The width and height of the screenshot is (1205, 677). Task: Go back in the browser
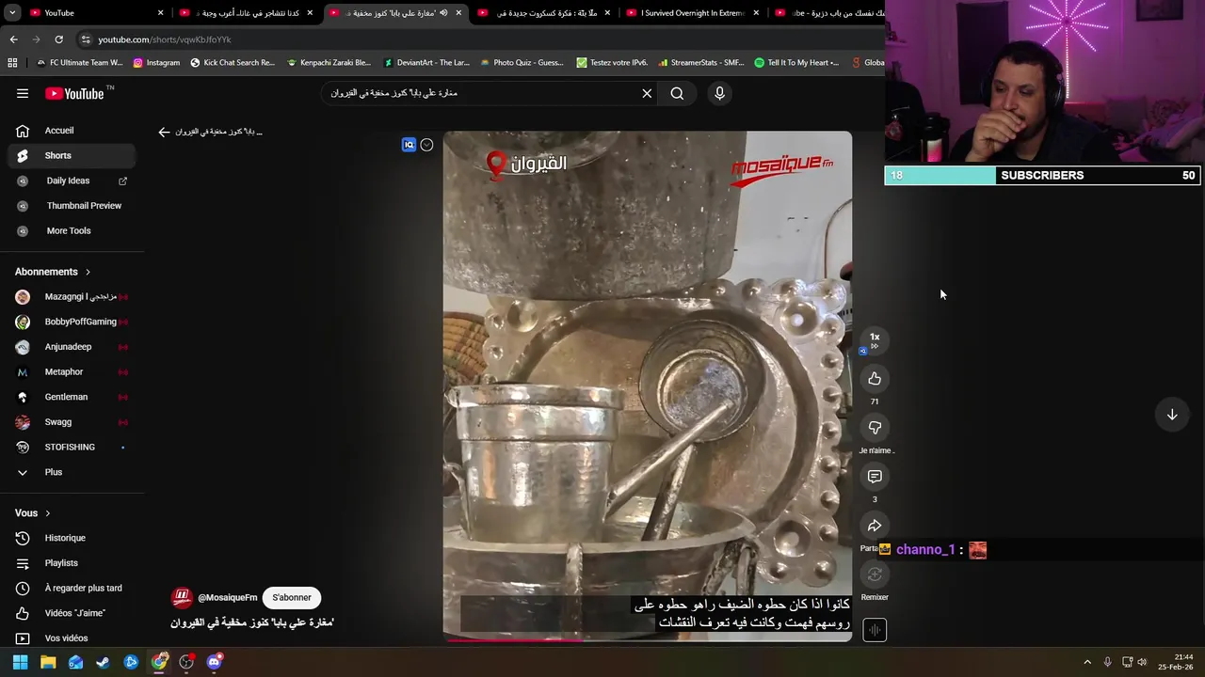pyautogui.click(x=13, y=39)
